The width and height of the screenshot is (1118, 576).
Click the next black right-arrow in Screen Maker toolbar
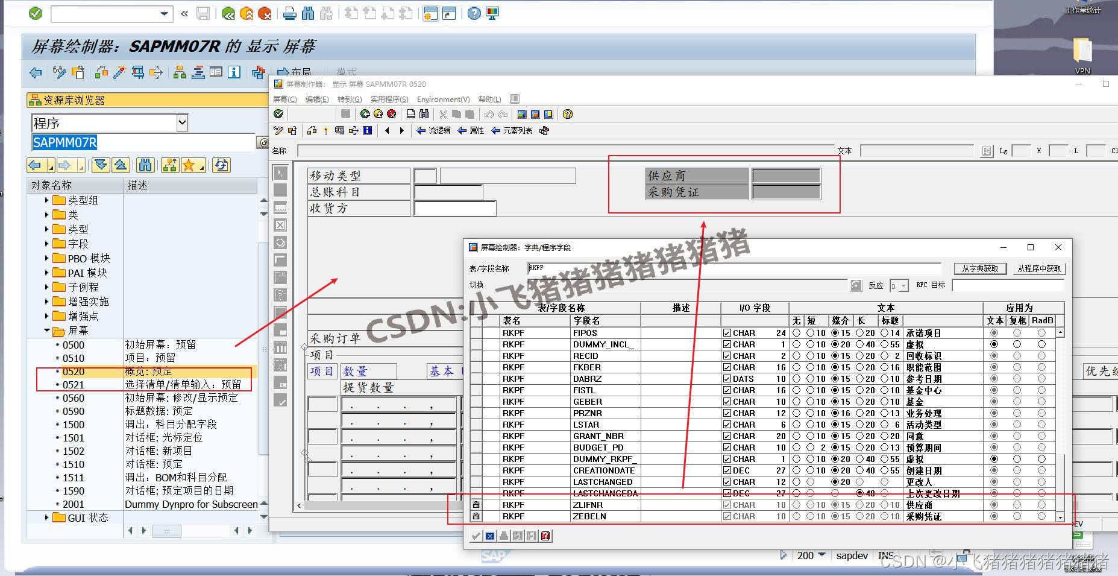tap(401, 130)
